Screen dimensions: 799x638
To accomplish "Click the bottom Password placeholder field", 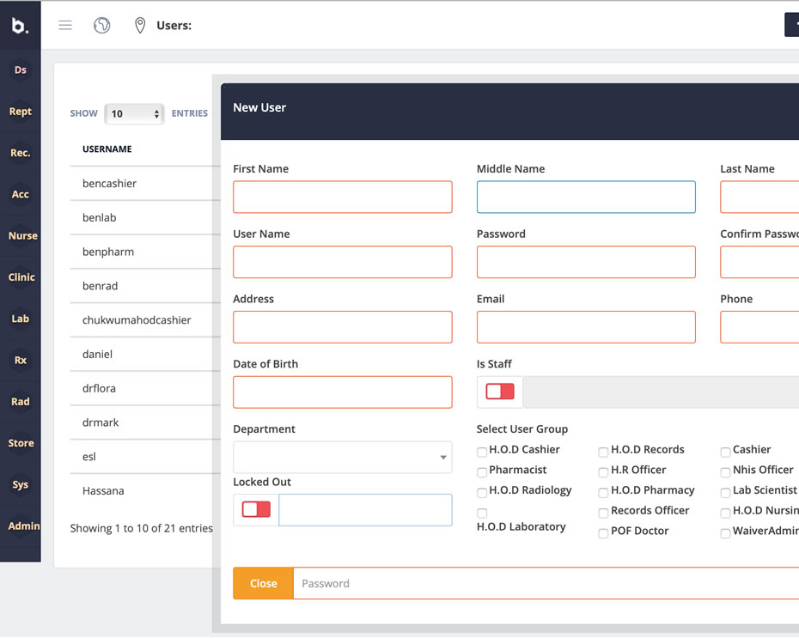I will click(546, 583).
